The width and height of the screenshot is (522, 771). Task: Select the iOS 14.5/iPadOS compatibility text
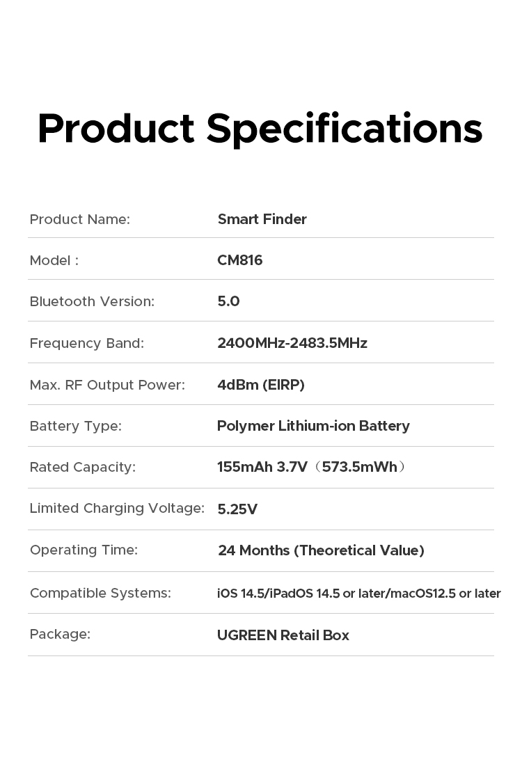pos(358,594)
